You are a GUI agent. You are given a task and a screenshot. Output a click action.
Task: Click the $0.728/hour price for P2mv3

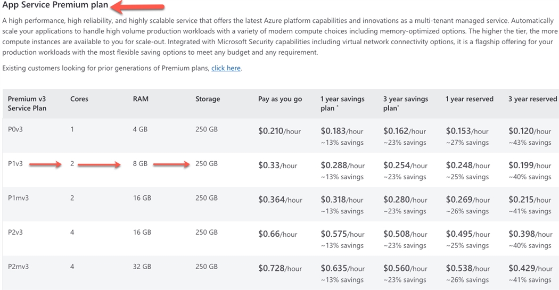pos(280,269)
